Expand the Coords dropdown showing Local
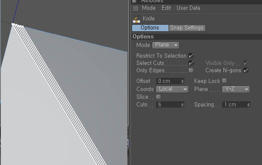262x165 pixels. point(172,89)
